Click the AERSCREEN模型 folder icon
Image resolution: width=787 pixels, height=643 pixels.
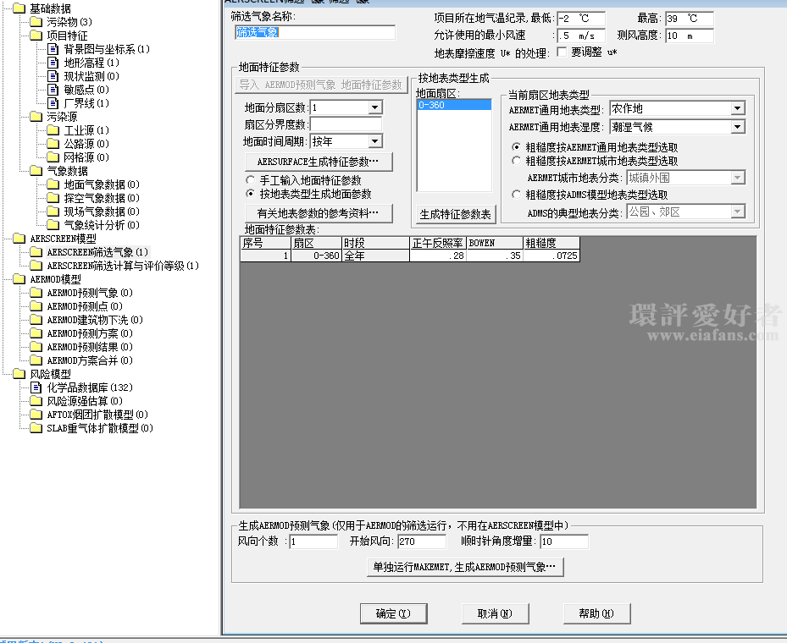[19, 238]
